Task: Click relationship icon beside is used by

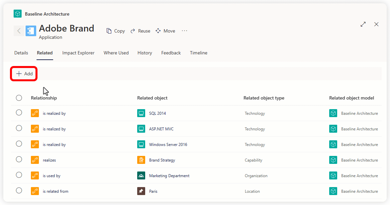Action: pos(35,175)
